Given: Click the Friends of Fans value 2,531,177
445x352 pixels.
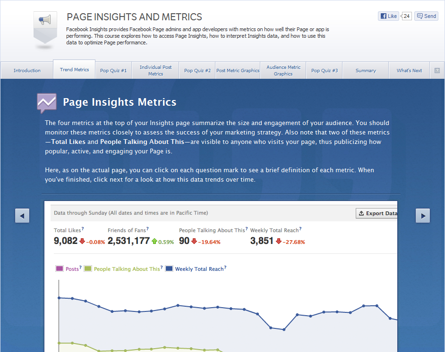Looking at the screenshot, I should (x=128, y=241).
